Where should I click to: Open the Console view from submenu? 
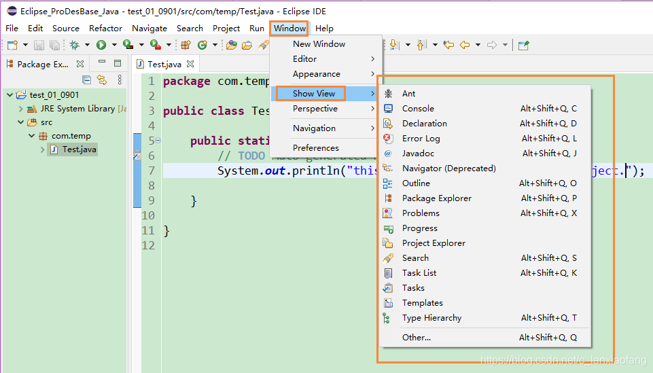[418, 109]
